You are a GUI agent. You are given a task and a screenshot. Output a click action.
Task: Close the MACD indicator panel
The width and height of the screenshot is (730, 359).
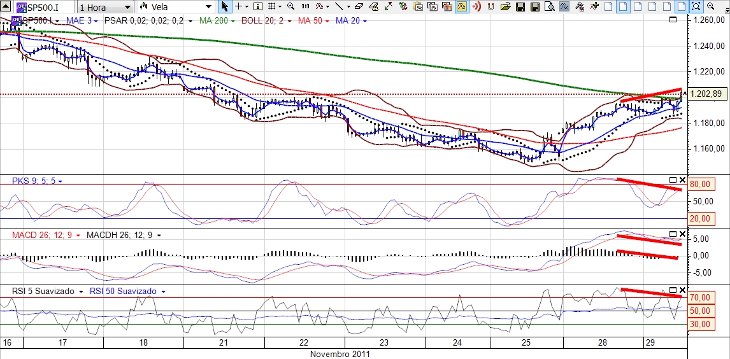tap(682, 234)
